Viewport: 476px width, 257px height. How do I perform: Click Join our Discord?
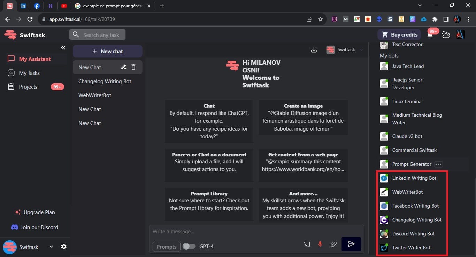[35, 227]
